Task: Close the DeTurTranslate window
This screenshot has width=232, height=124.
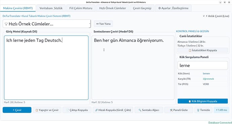Action: click(229, 2)
